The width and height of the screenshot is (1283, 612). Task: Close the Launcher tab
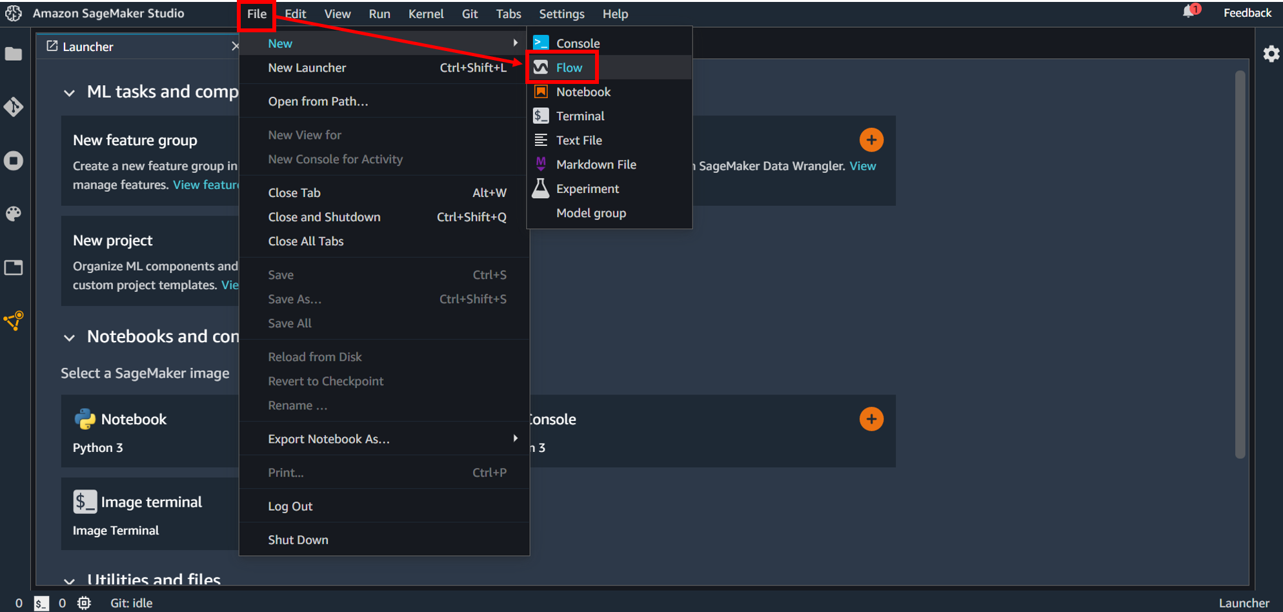click(235, 46)
